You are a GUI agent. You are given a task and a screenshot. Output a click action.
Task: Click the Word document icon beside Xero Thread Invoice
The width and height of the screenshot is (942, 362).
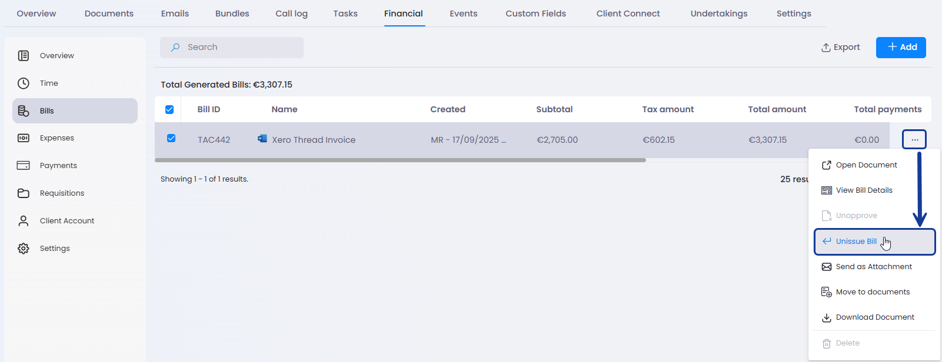[x=262, y=139]
